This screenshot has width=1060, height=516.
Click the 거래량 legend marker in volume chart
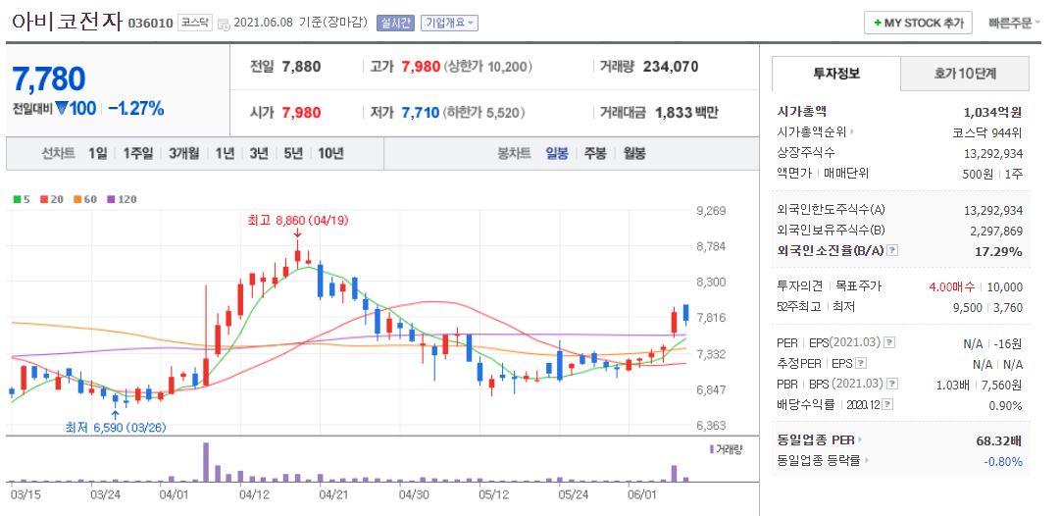[711, 449]
